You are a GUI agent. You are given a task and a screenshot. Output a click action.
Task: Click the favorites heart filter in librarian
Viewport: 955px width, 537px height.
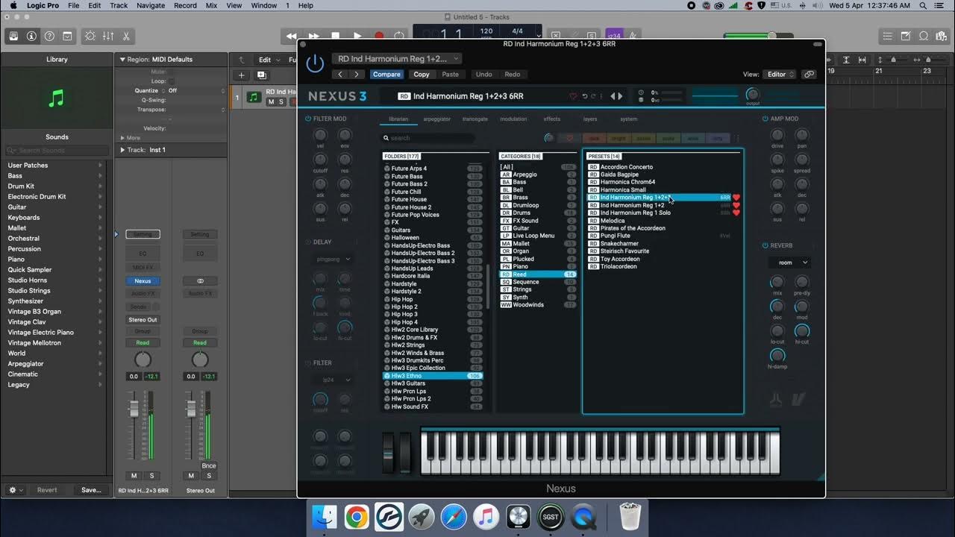pyautogui.click(x=569, y=138)
